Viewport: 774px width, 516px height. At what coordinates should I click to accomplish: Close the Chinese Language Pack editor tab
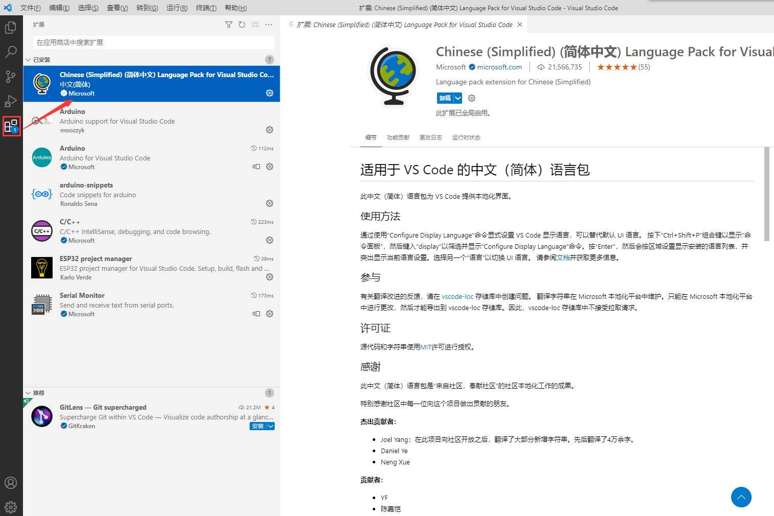pos(520,25)
